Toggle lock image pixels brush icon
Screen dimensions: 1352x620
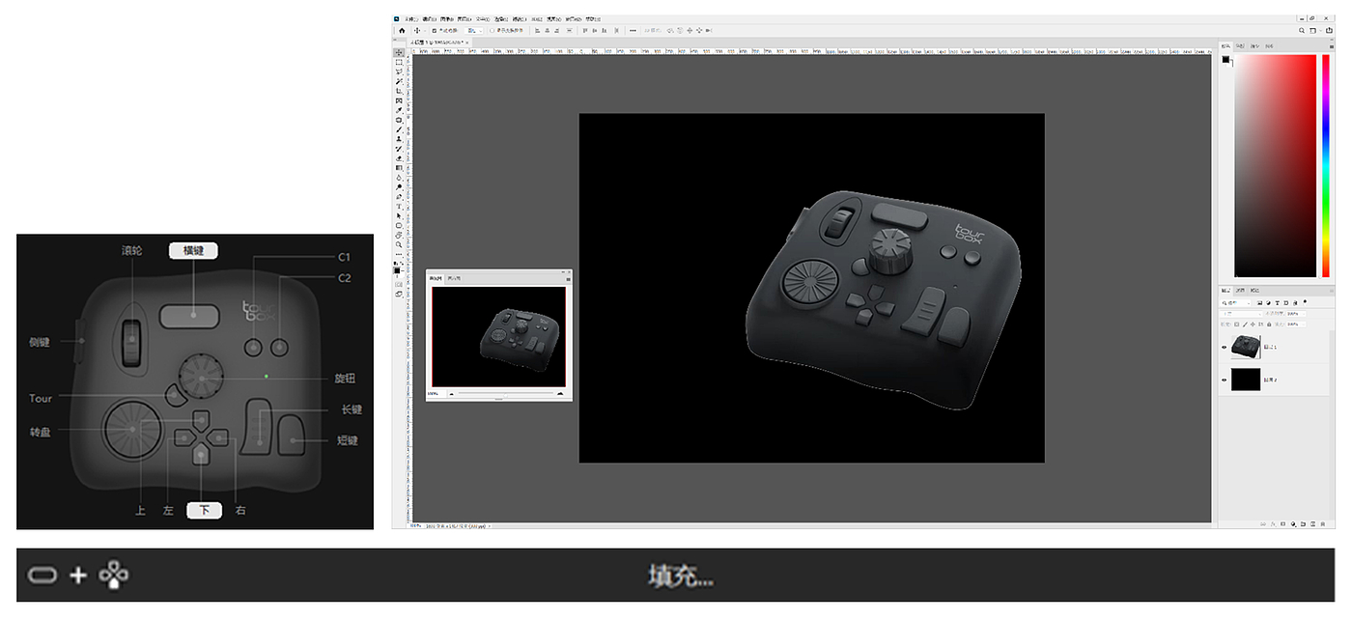point(1245,324)
